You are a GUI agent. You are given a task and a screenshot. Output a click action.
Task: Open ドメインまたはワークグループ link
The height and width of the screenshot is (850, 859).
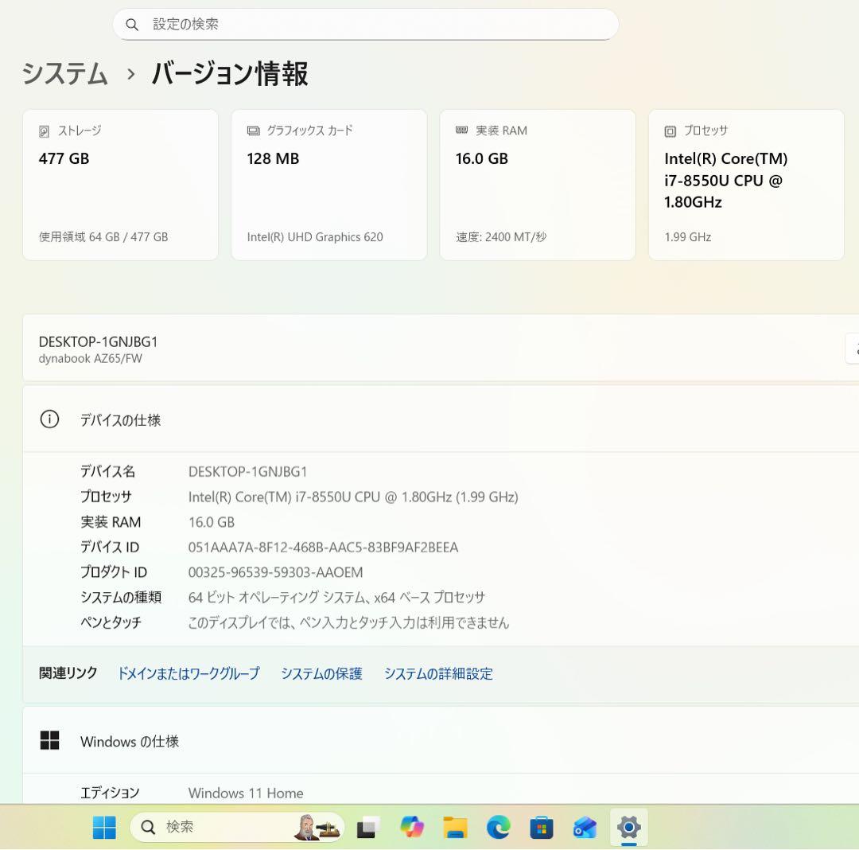[x=189, y=673]
